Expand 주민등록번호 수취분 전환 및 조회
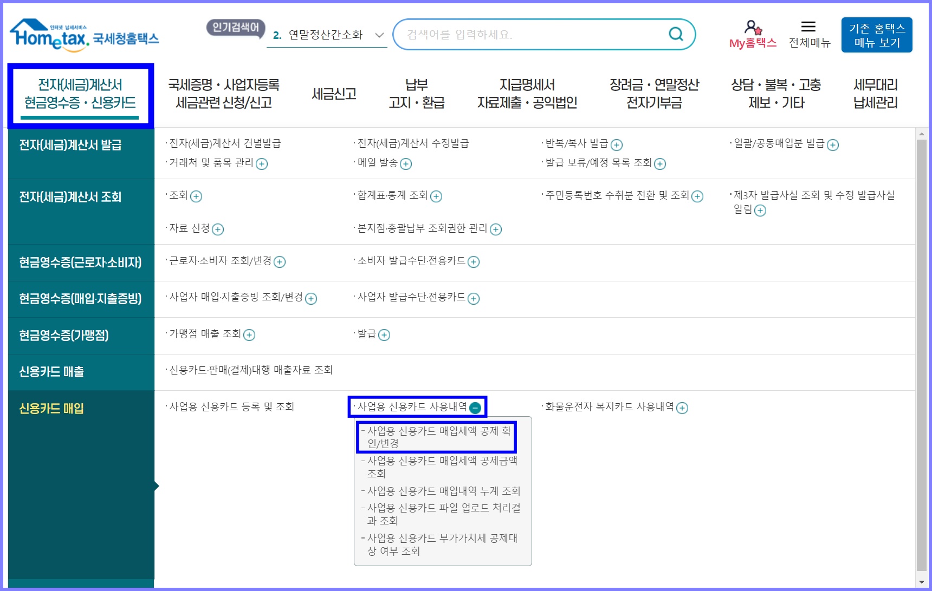The width and height of the screenshot is (932, 591). pyautogui.click(x=698, y=196)
